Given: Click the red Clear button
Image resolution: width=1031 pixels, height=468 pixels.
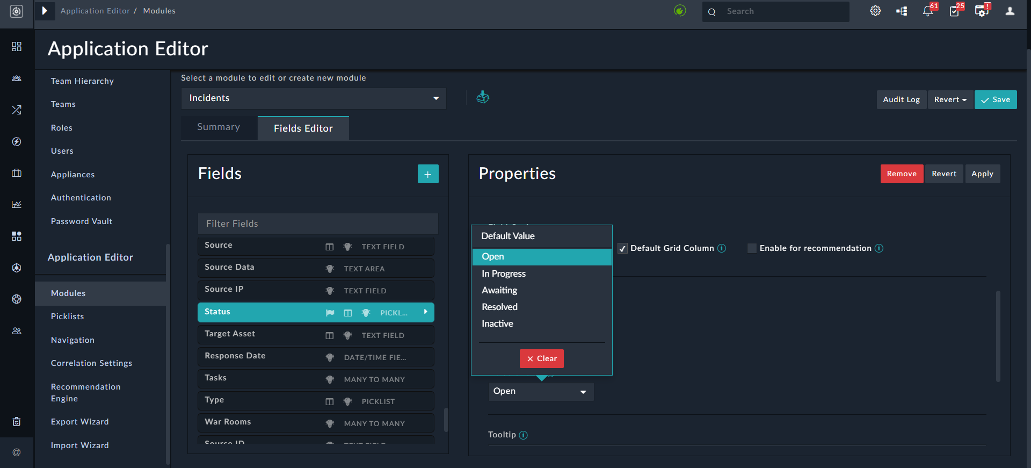Looking at the screenshot, I should 542,359.
